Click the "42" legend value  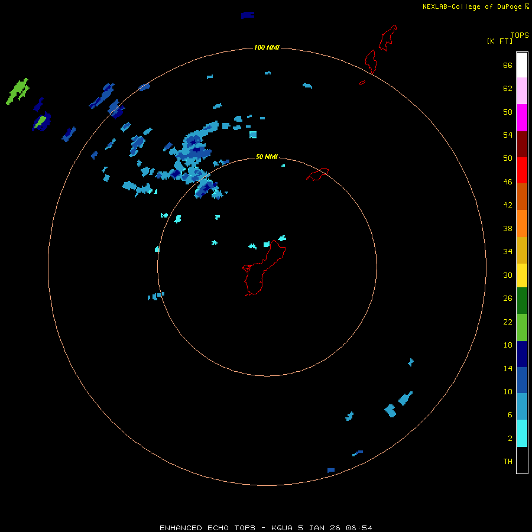point(508,205)
